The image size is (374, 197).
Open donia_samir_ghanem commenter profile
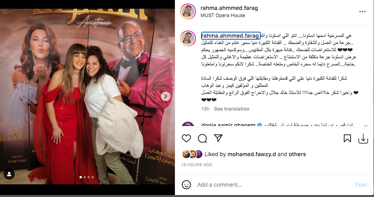(x=228, y=125)
